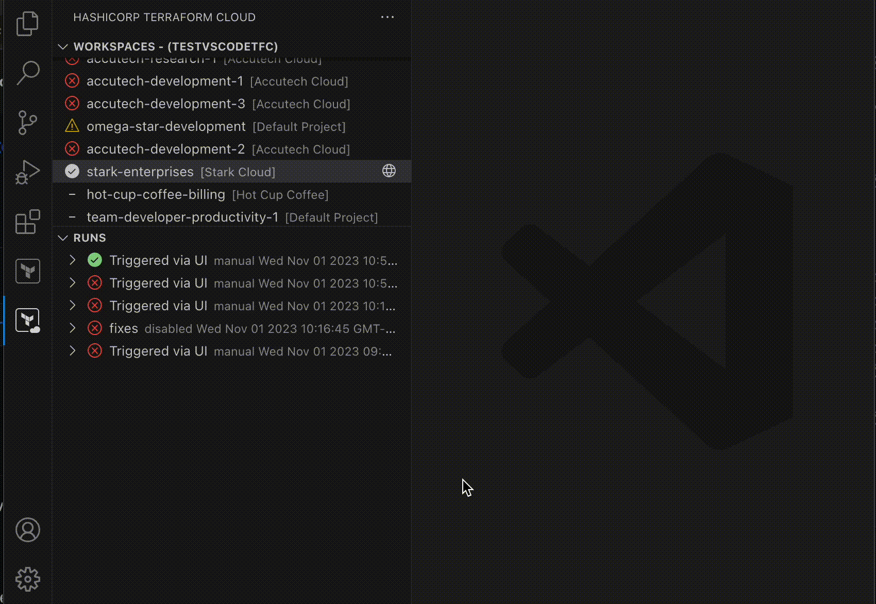876x604 pixels.
Task: Open the Extensions view icon
Action: (x=27, y=222)
